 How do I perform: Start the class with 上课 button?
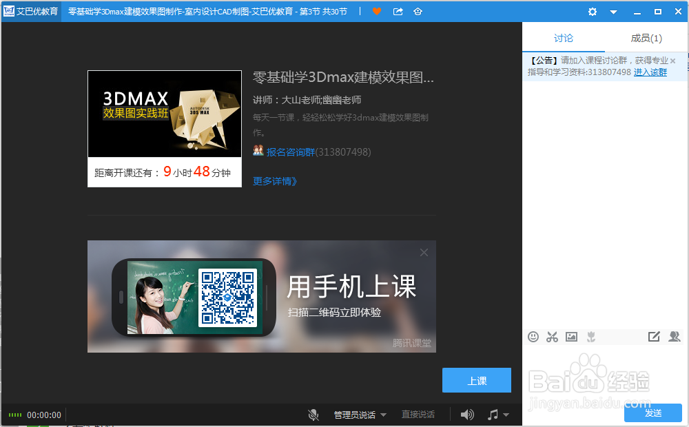[x=477, y=380]
